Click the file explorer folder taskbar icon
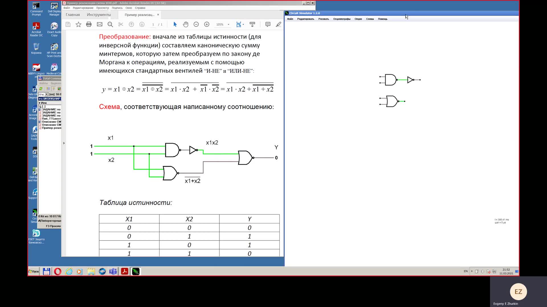The image size is (547, 307). tap(91, 271)
